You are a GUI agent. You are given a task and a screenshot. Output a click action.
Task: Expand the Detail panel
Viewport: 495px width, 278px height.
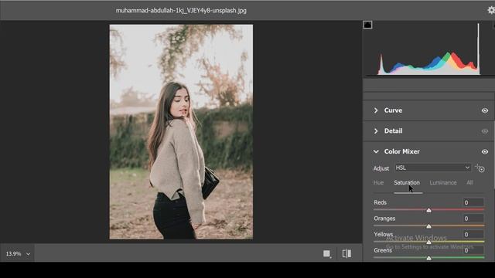click(x=376, y=131)
